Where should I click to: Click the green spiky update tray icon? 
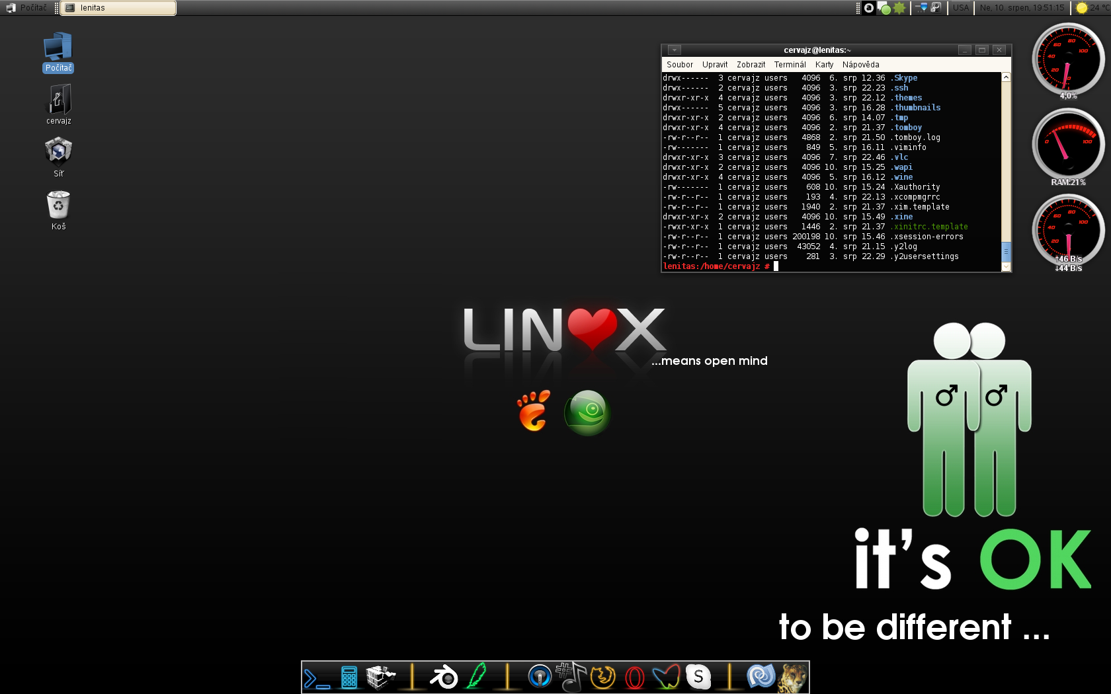click(899, 8)
